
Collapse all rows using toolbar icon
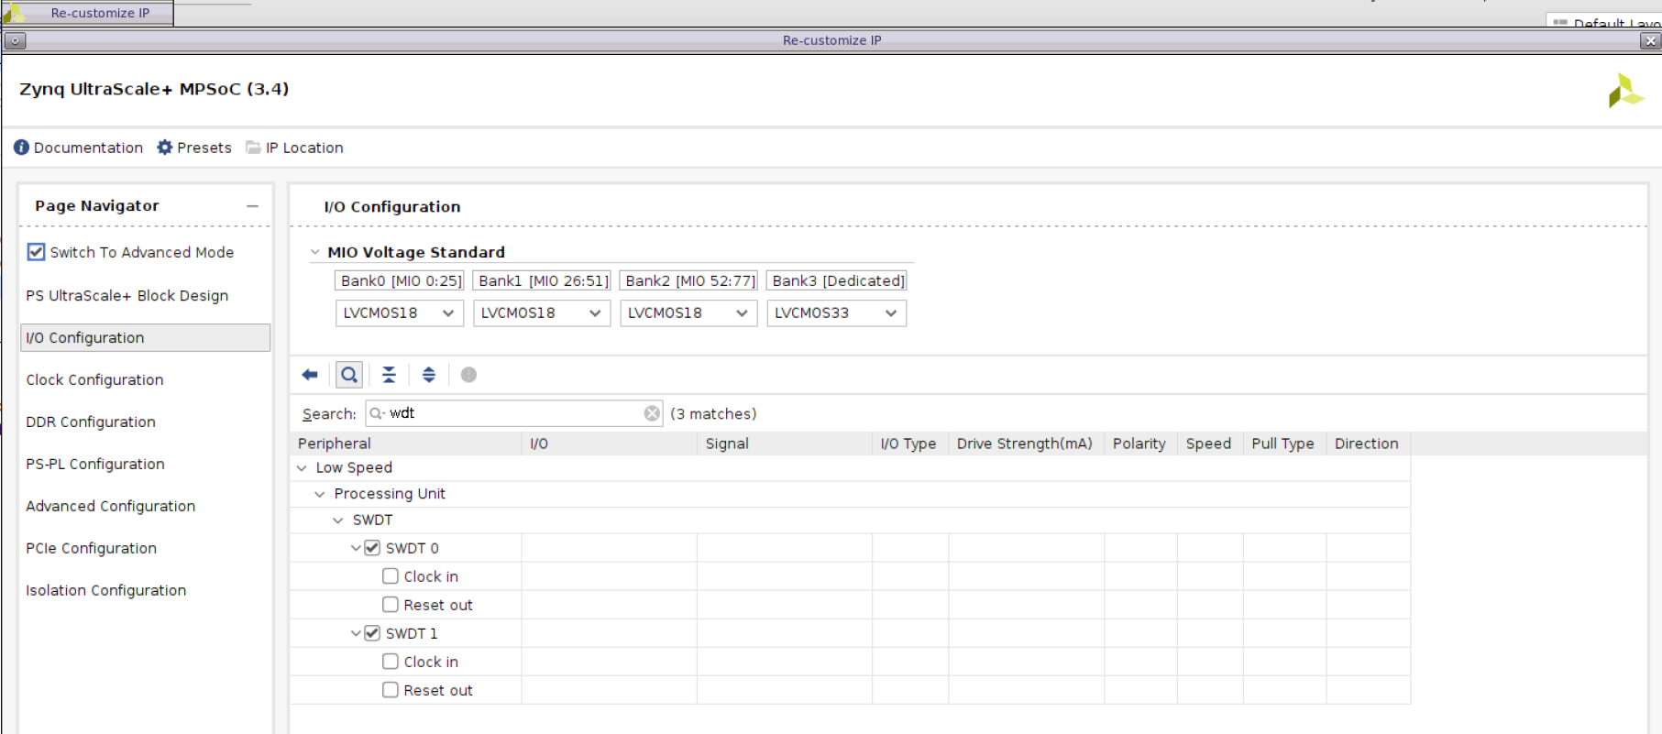point(389,375)
